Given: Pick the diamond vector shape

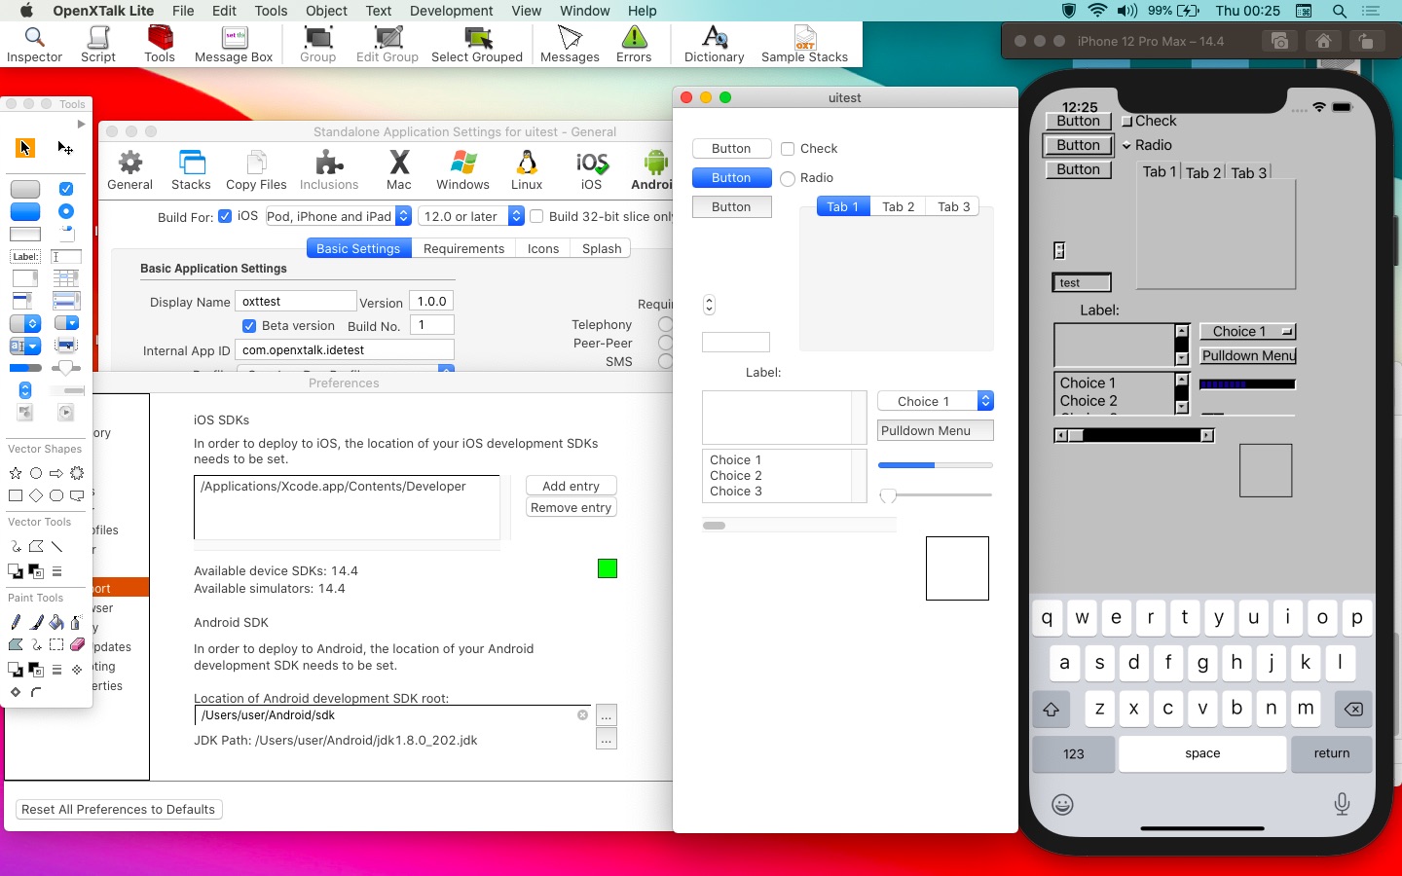Looking at the screenshot, I should point(36,495).
